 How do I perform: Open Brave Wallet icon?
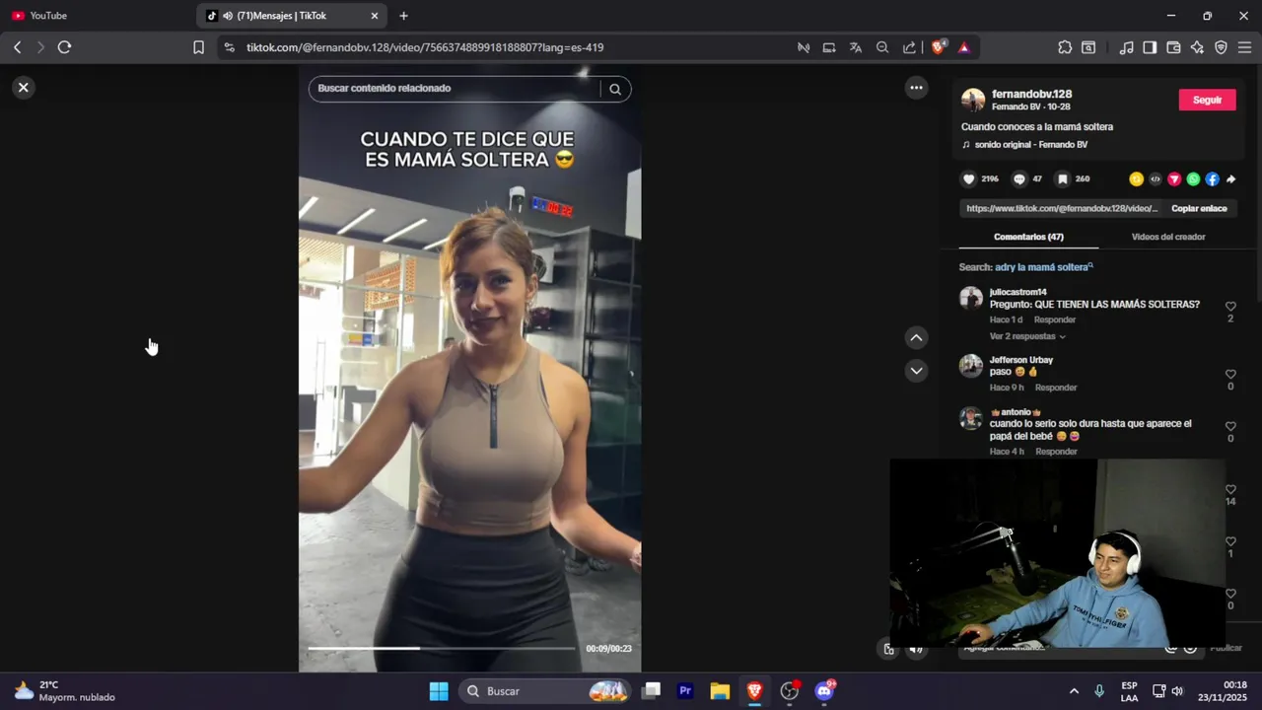1173,47
